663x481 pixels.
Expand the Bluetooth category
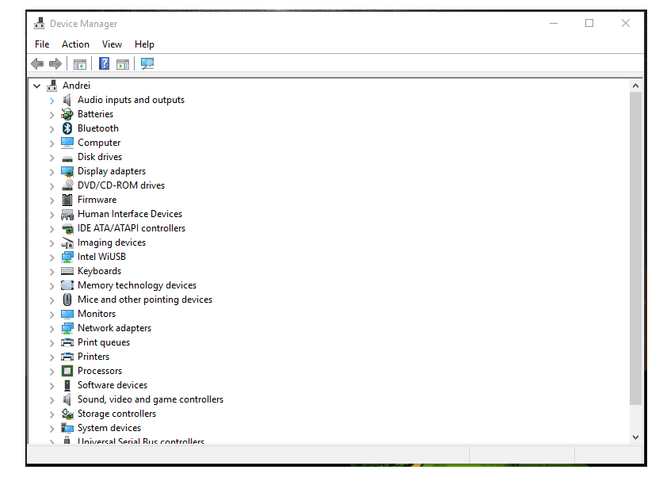tap(52, 129)
